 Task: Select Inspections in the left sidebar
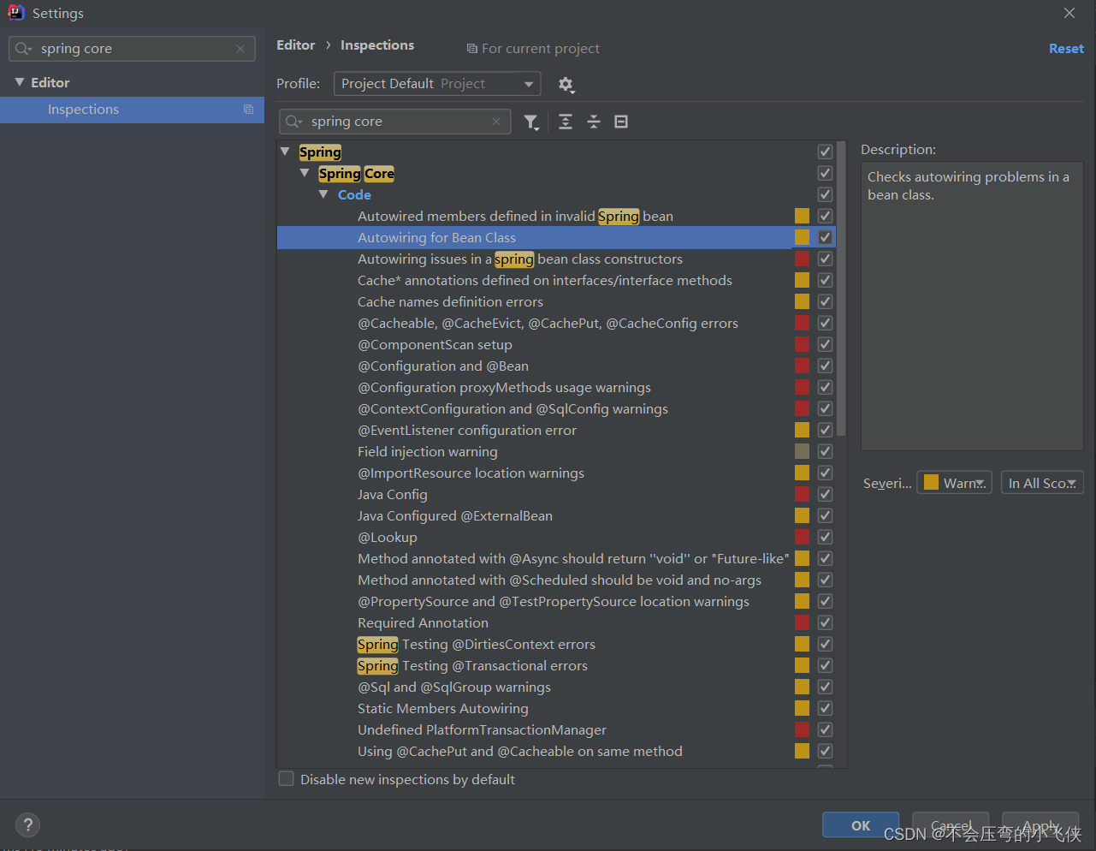coord(133,110)
